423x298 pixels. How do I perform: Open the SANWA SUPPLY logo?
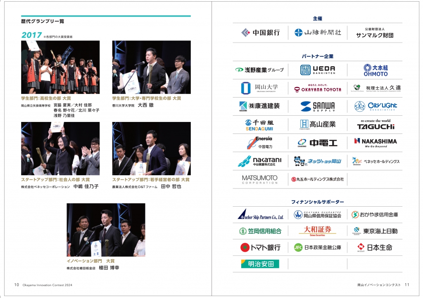click(318, 106)
